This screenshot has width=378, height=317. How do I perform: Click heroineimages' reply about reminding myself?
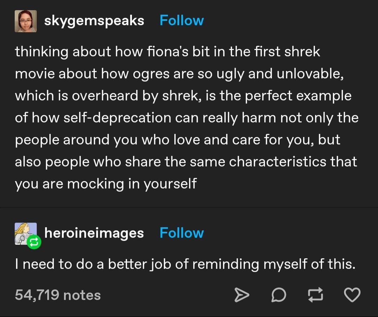[x=184, y=264]
